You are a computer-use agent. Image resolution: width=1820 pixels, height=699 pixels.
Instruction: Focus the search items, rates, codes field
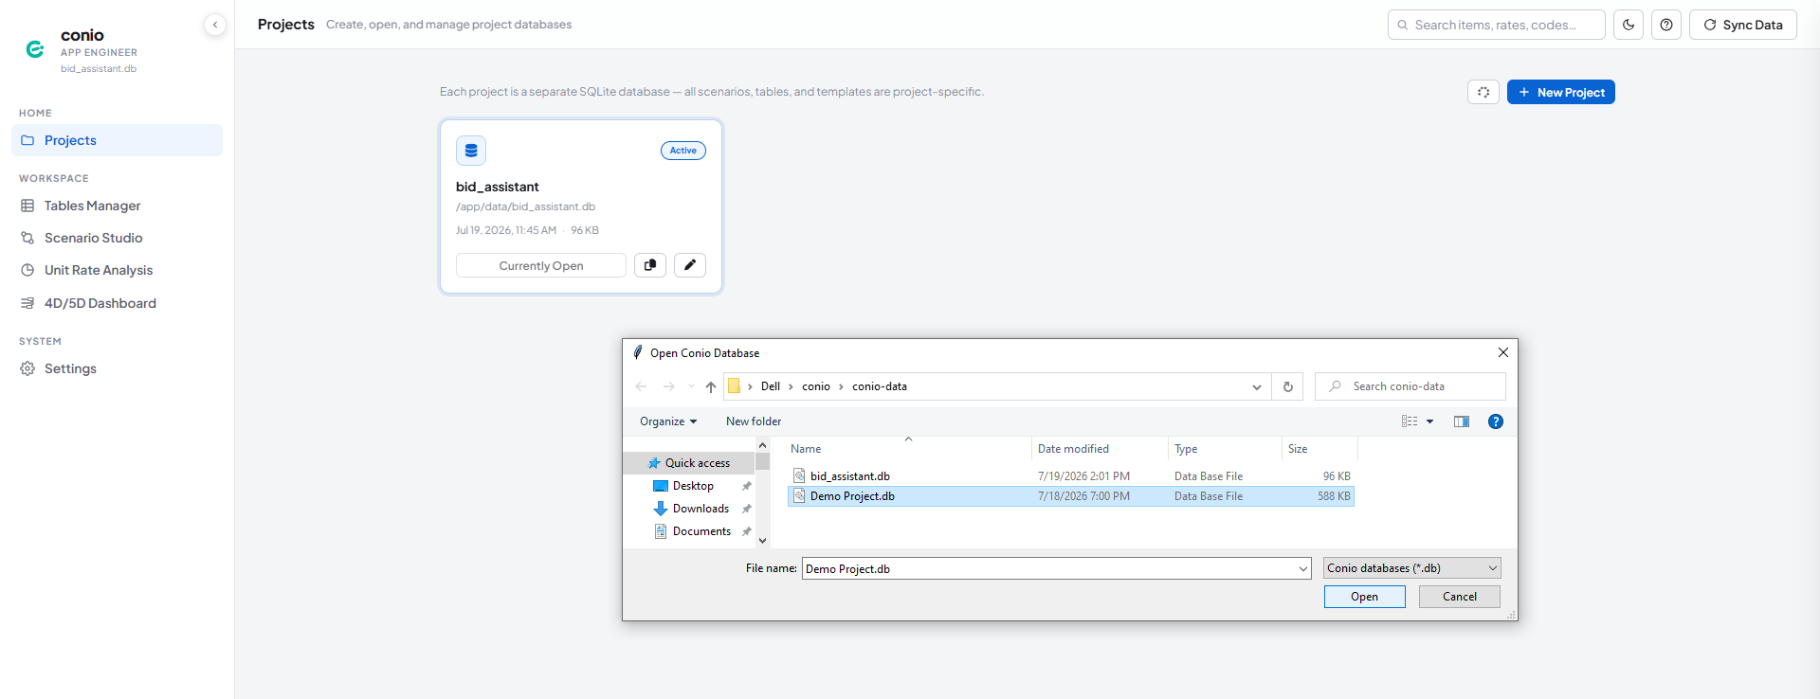(1497, 25)
